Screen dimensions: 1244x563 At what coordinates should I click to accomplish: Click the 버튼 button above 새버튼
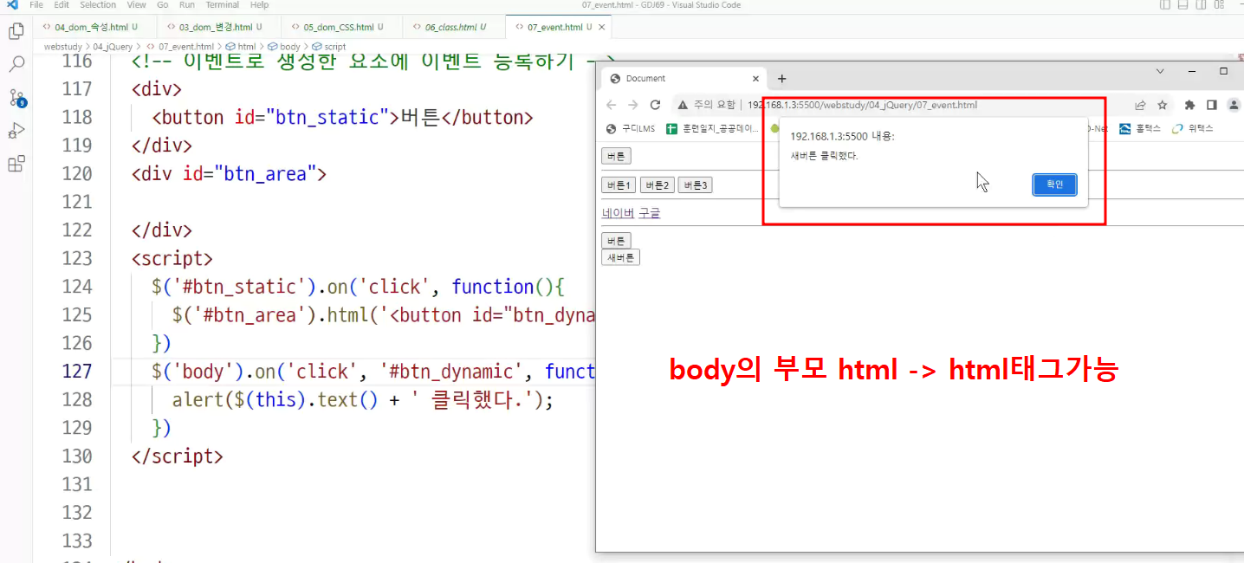pyautogui.click(x=616, y=241)
